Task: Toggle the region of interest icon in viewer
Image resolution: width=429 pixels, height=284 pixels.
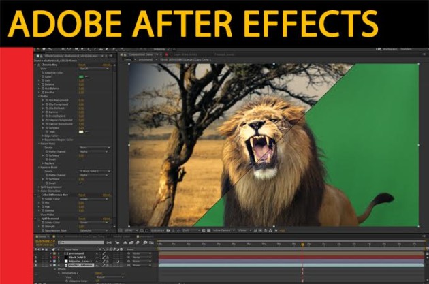Action: point(204,230)
